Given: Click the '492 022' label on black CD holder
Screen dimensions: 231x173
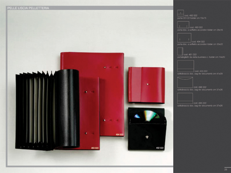Looking at the screenshot, I should [x=160, y=148].
